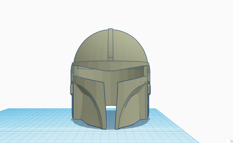Select the vertical ridge strip on dome
This screenshot has height=143, width=233.
point(110,45)
